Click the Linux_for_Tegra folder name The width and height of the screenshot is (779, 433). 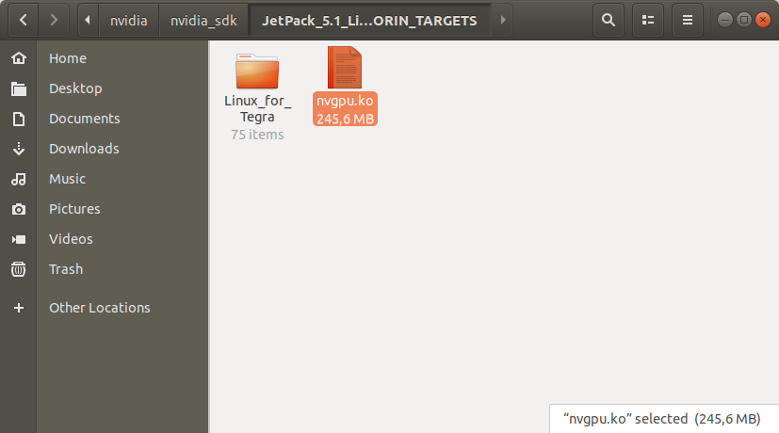(x=257, y=109)
